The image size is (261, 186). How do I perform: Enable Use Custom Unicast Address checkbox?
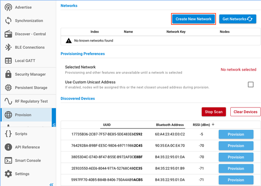(x=251, y=84)
